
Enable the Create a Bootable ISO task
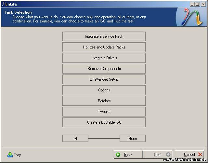point(104,122)
